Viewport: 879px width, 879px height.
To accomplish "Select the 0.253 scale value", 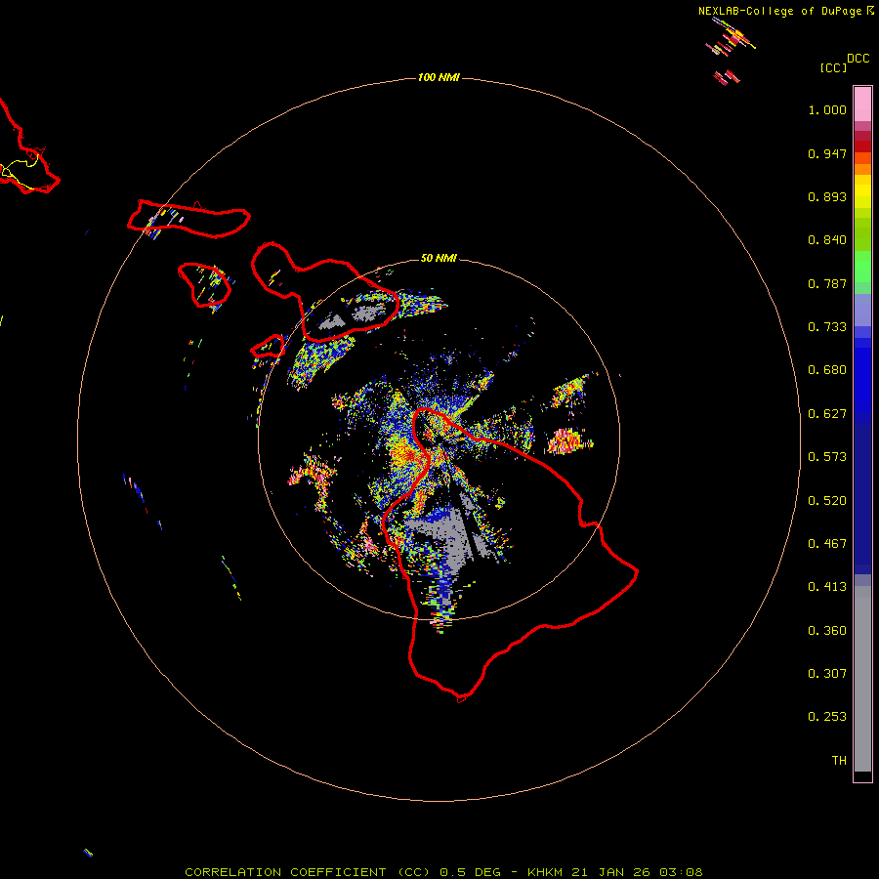I will tap(827, 717).
